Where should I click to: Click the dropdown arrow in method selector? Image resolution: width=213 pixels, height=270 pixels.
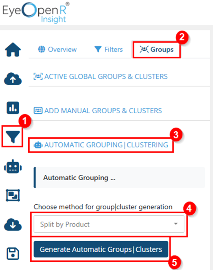176,224
